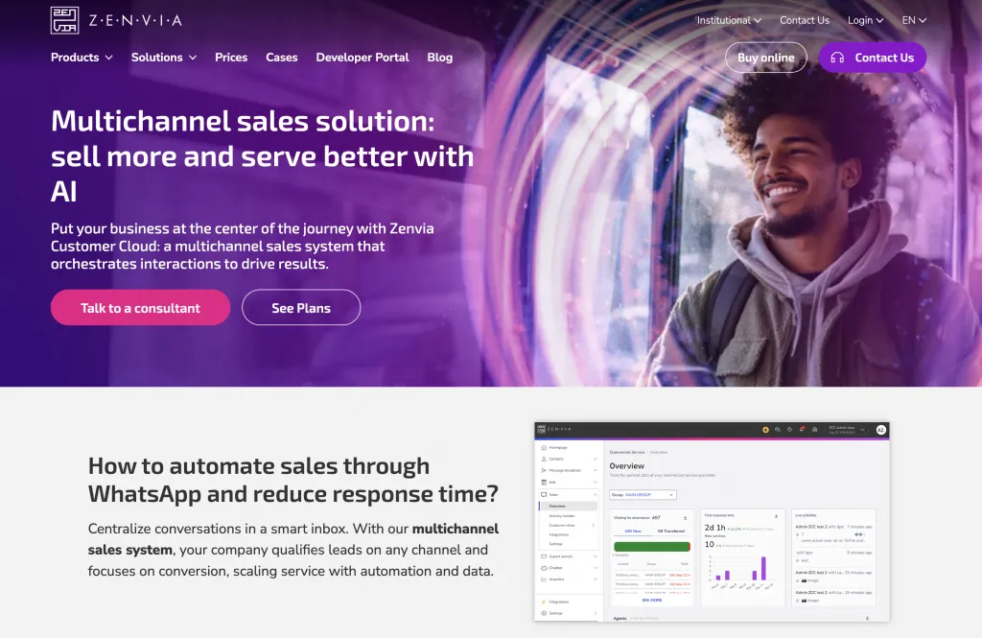Click the Zenvia logo in header
Screen dimensions: 982x638
[116, 20]
